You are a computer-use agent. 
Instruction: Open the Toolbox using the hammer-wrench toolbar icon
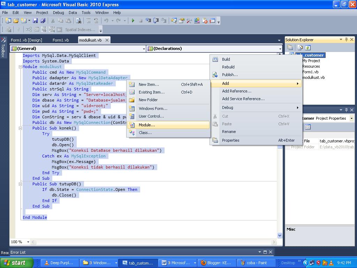click(x=189, y=21)
